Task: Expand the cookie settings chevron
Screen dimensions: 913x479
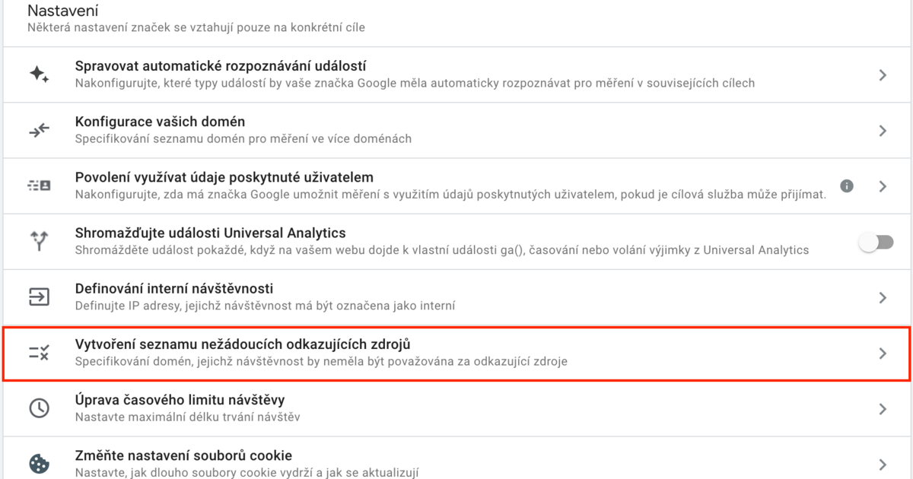Action: pos(883,464)
